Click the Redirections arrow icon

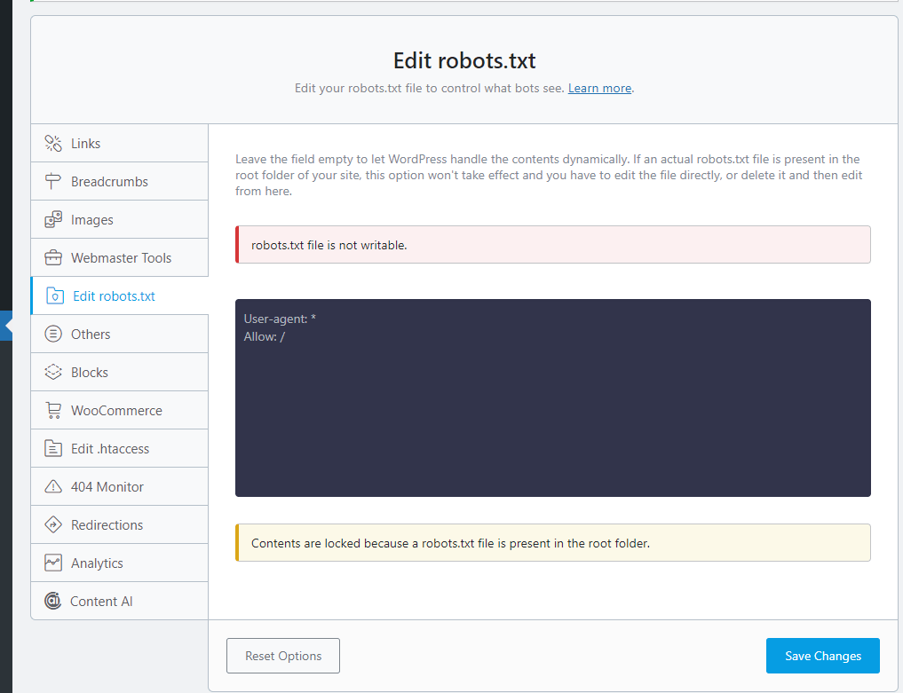pos(53,524)
